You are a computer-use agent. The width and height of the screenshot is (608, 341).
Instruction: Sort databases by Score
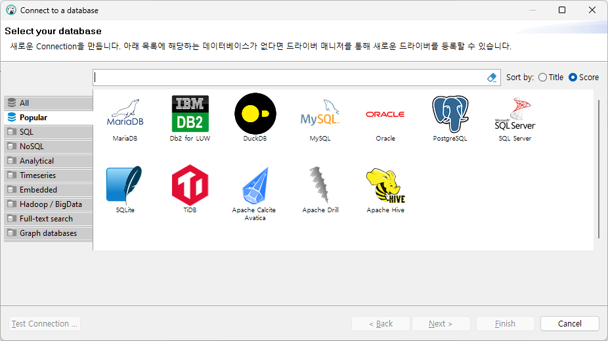[x=584, y=77]
